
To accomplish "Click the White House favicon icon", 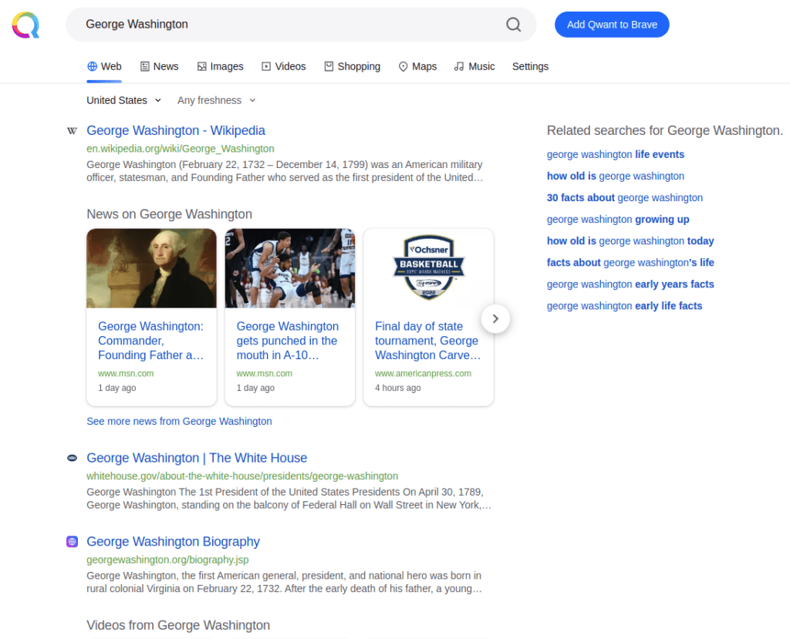I will [x=72, y=458].
